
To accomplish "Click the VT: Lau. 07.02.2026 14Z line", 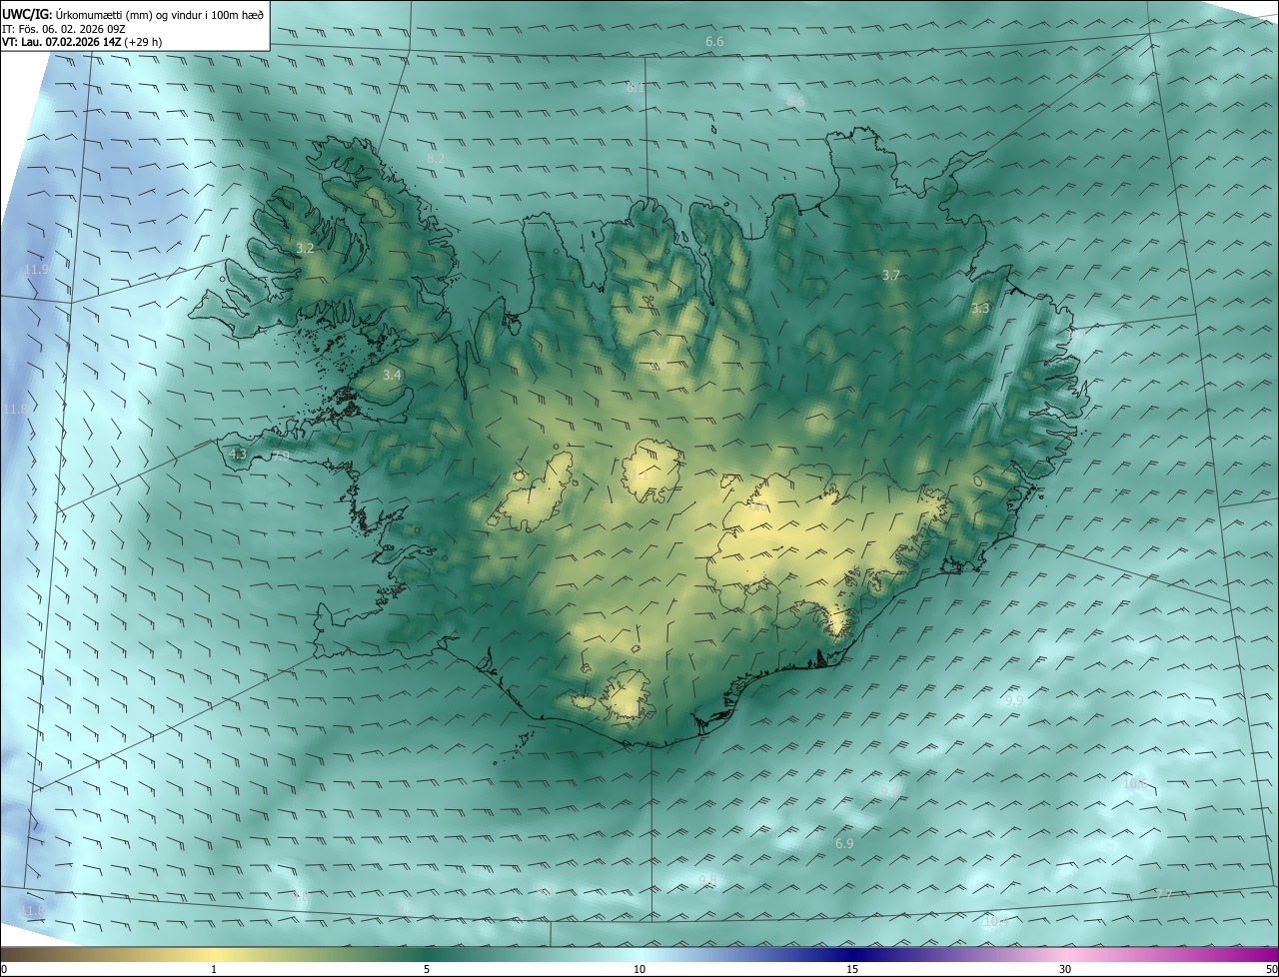I will tap(82, 42).
